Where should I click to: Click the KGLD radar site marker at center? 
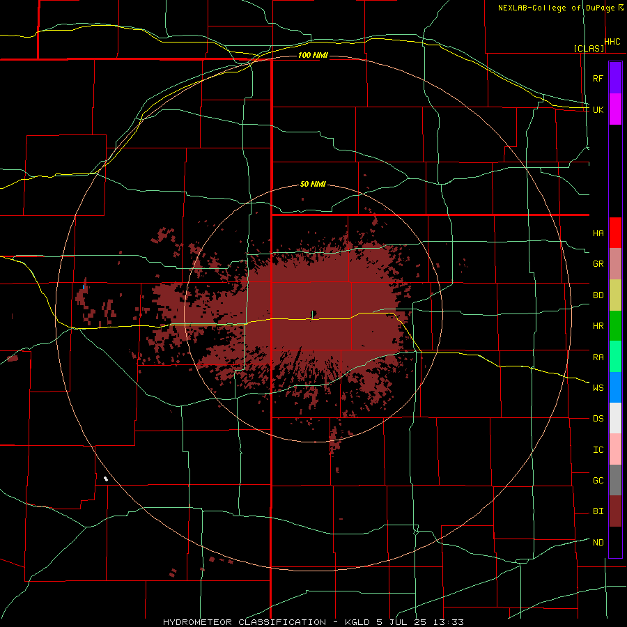(x=314, y=313)
